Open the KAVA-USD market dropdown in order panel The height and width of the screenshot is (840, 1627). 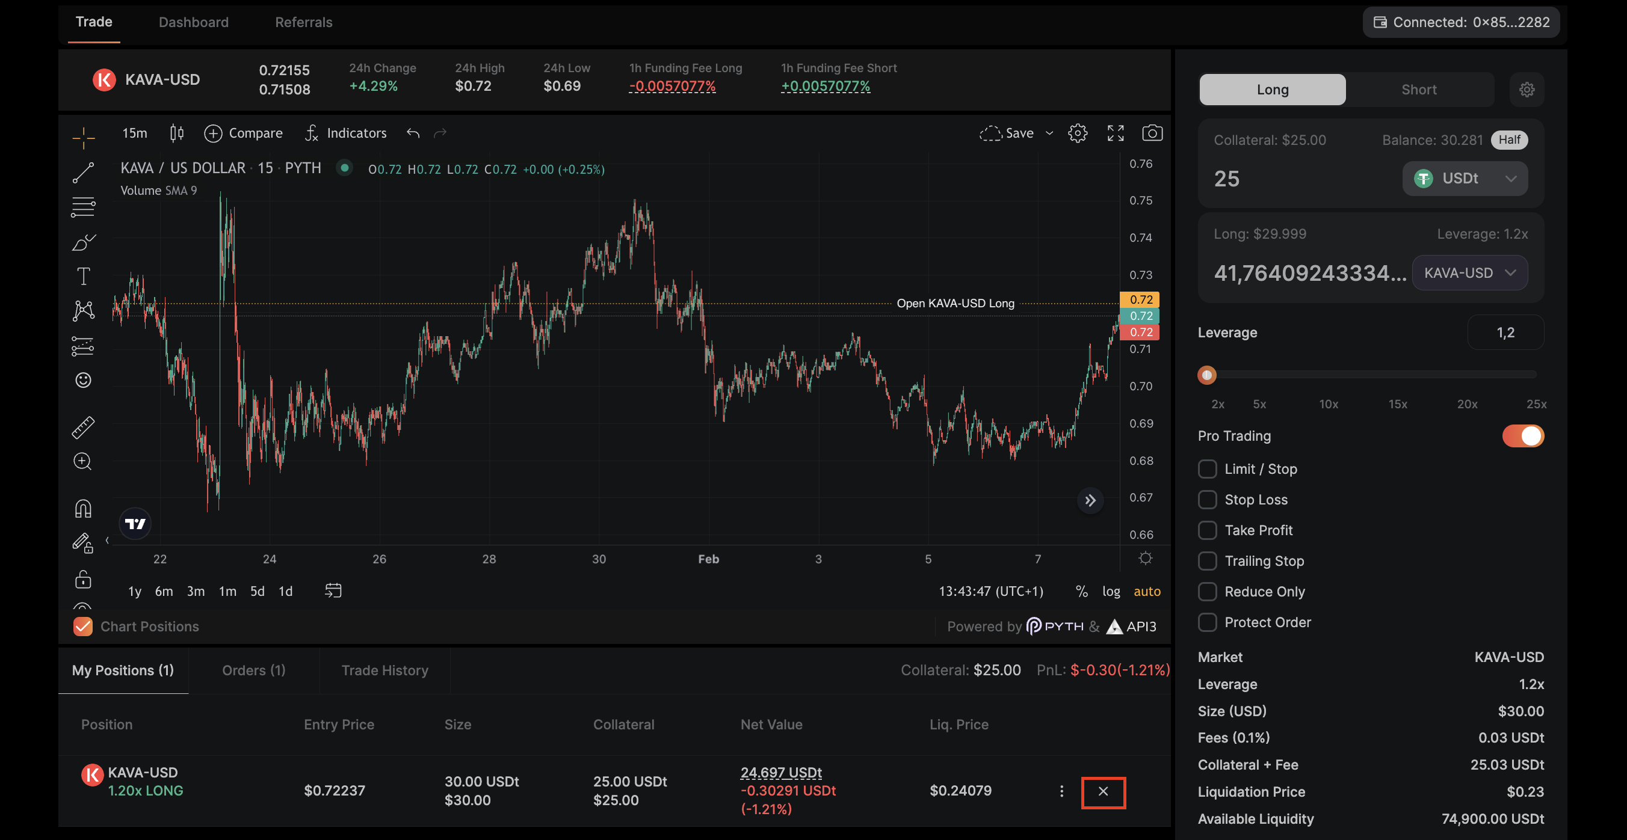click(x=1470, y=273)
